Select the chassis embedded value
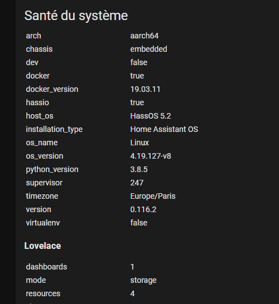 point(148,49)
